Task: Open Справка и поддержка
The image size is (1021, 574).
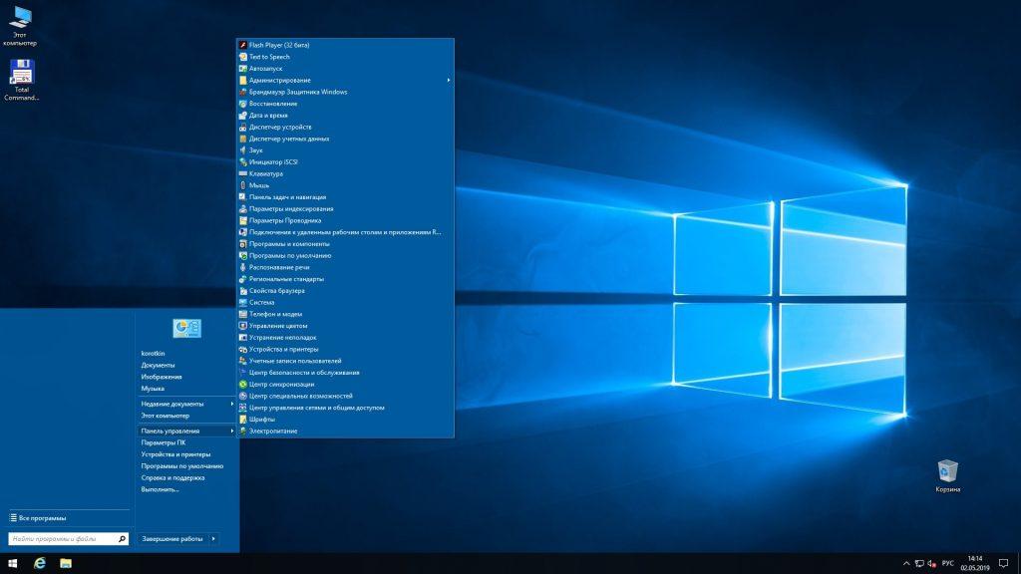Action: pyautogui.click(x=172, y=477)
